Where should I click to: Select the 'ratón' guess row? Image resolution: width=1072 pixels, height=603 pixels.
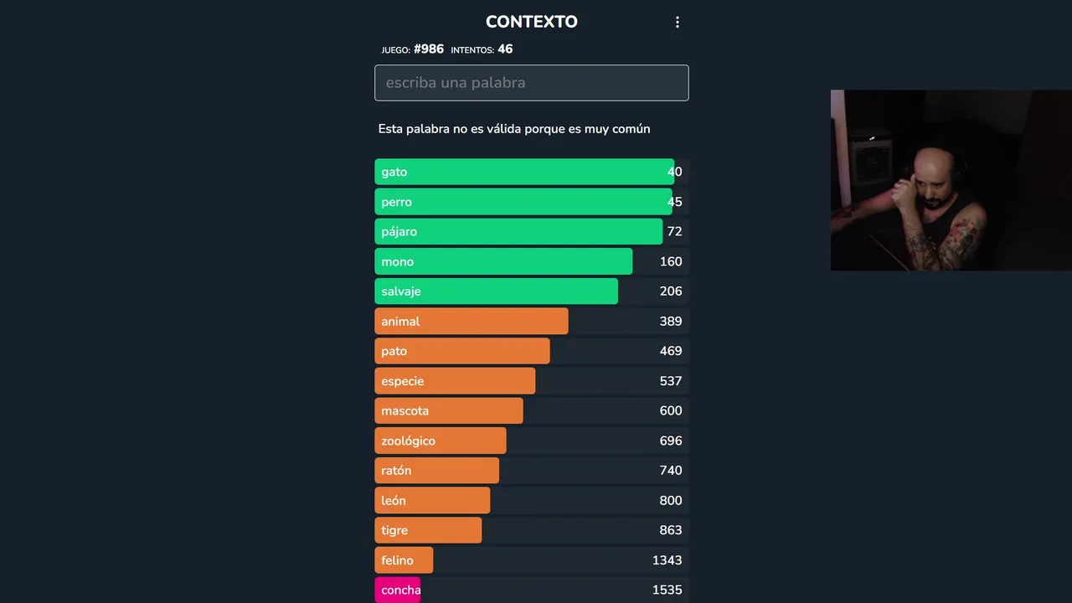tap(531, 471)
